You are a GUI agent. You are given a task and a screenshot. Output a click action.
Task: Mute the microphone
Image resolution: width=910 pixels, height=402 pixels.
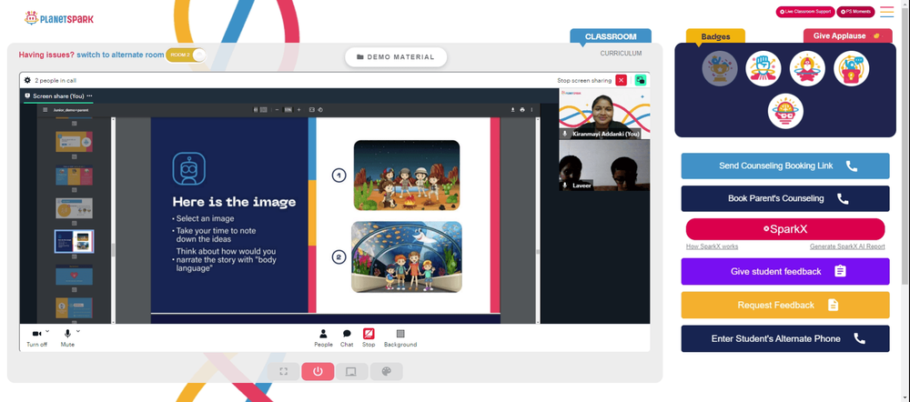(67, 337)
